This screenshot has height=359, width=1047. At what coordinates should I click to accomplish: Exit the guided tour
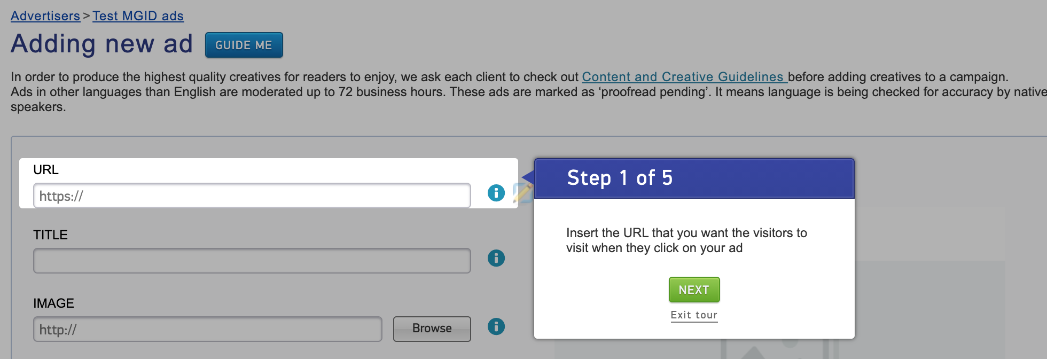(694, 315)
